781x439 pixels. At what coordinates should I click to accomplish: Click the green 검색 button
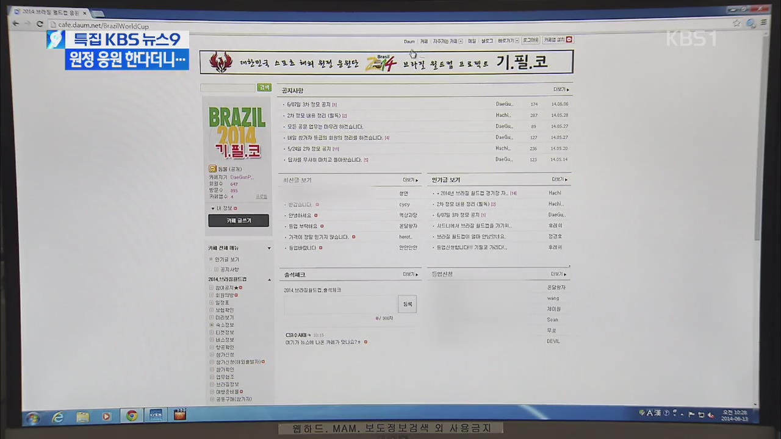[264, 88]
